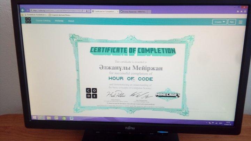Go back with the browser back arrow

[23, 10]
